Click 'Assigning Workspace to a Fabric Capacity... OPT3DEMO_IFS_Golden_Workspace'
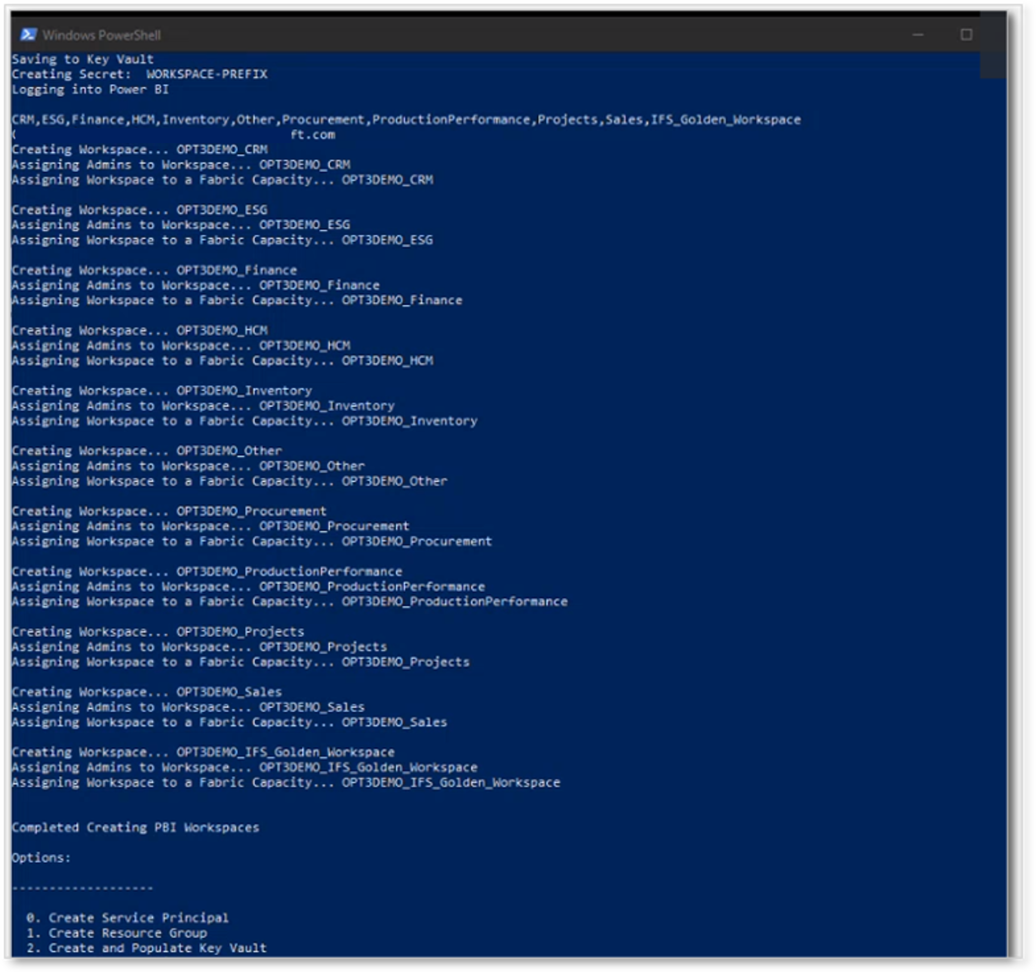 coord(286,783)
